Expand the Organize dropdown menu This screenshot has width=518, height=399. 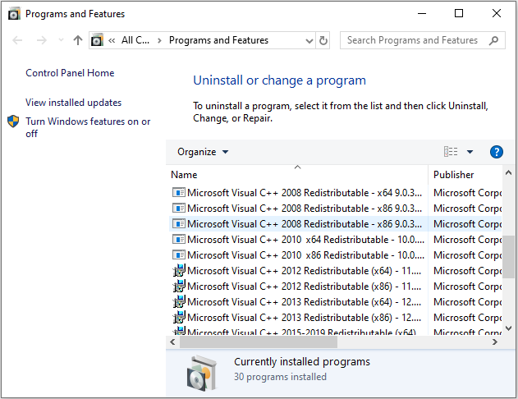coord(203,152)
